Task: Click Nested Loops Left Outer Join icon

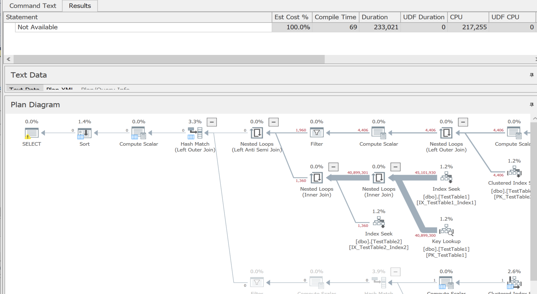Action: [446, 133]
